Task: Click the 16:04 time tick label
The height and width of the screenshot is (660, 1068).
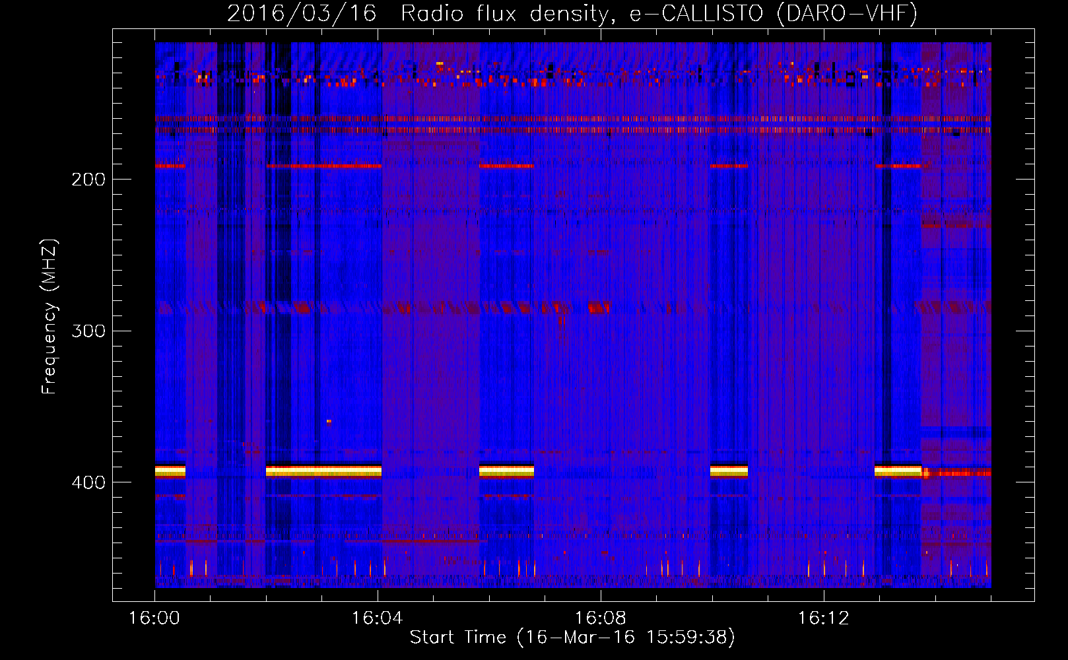Action: coord(377,618)
